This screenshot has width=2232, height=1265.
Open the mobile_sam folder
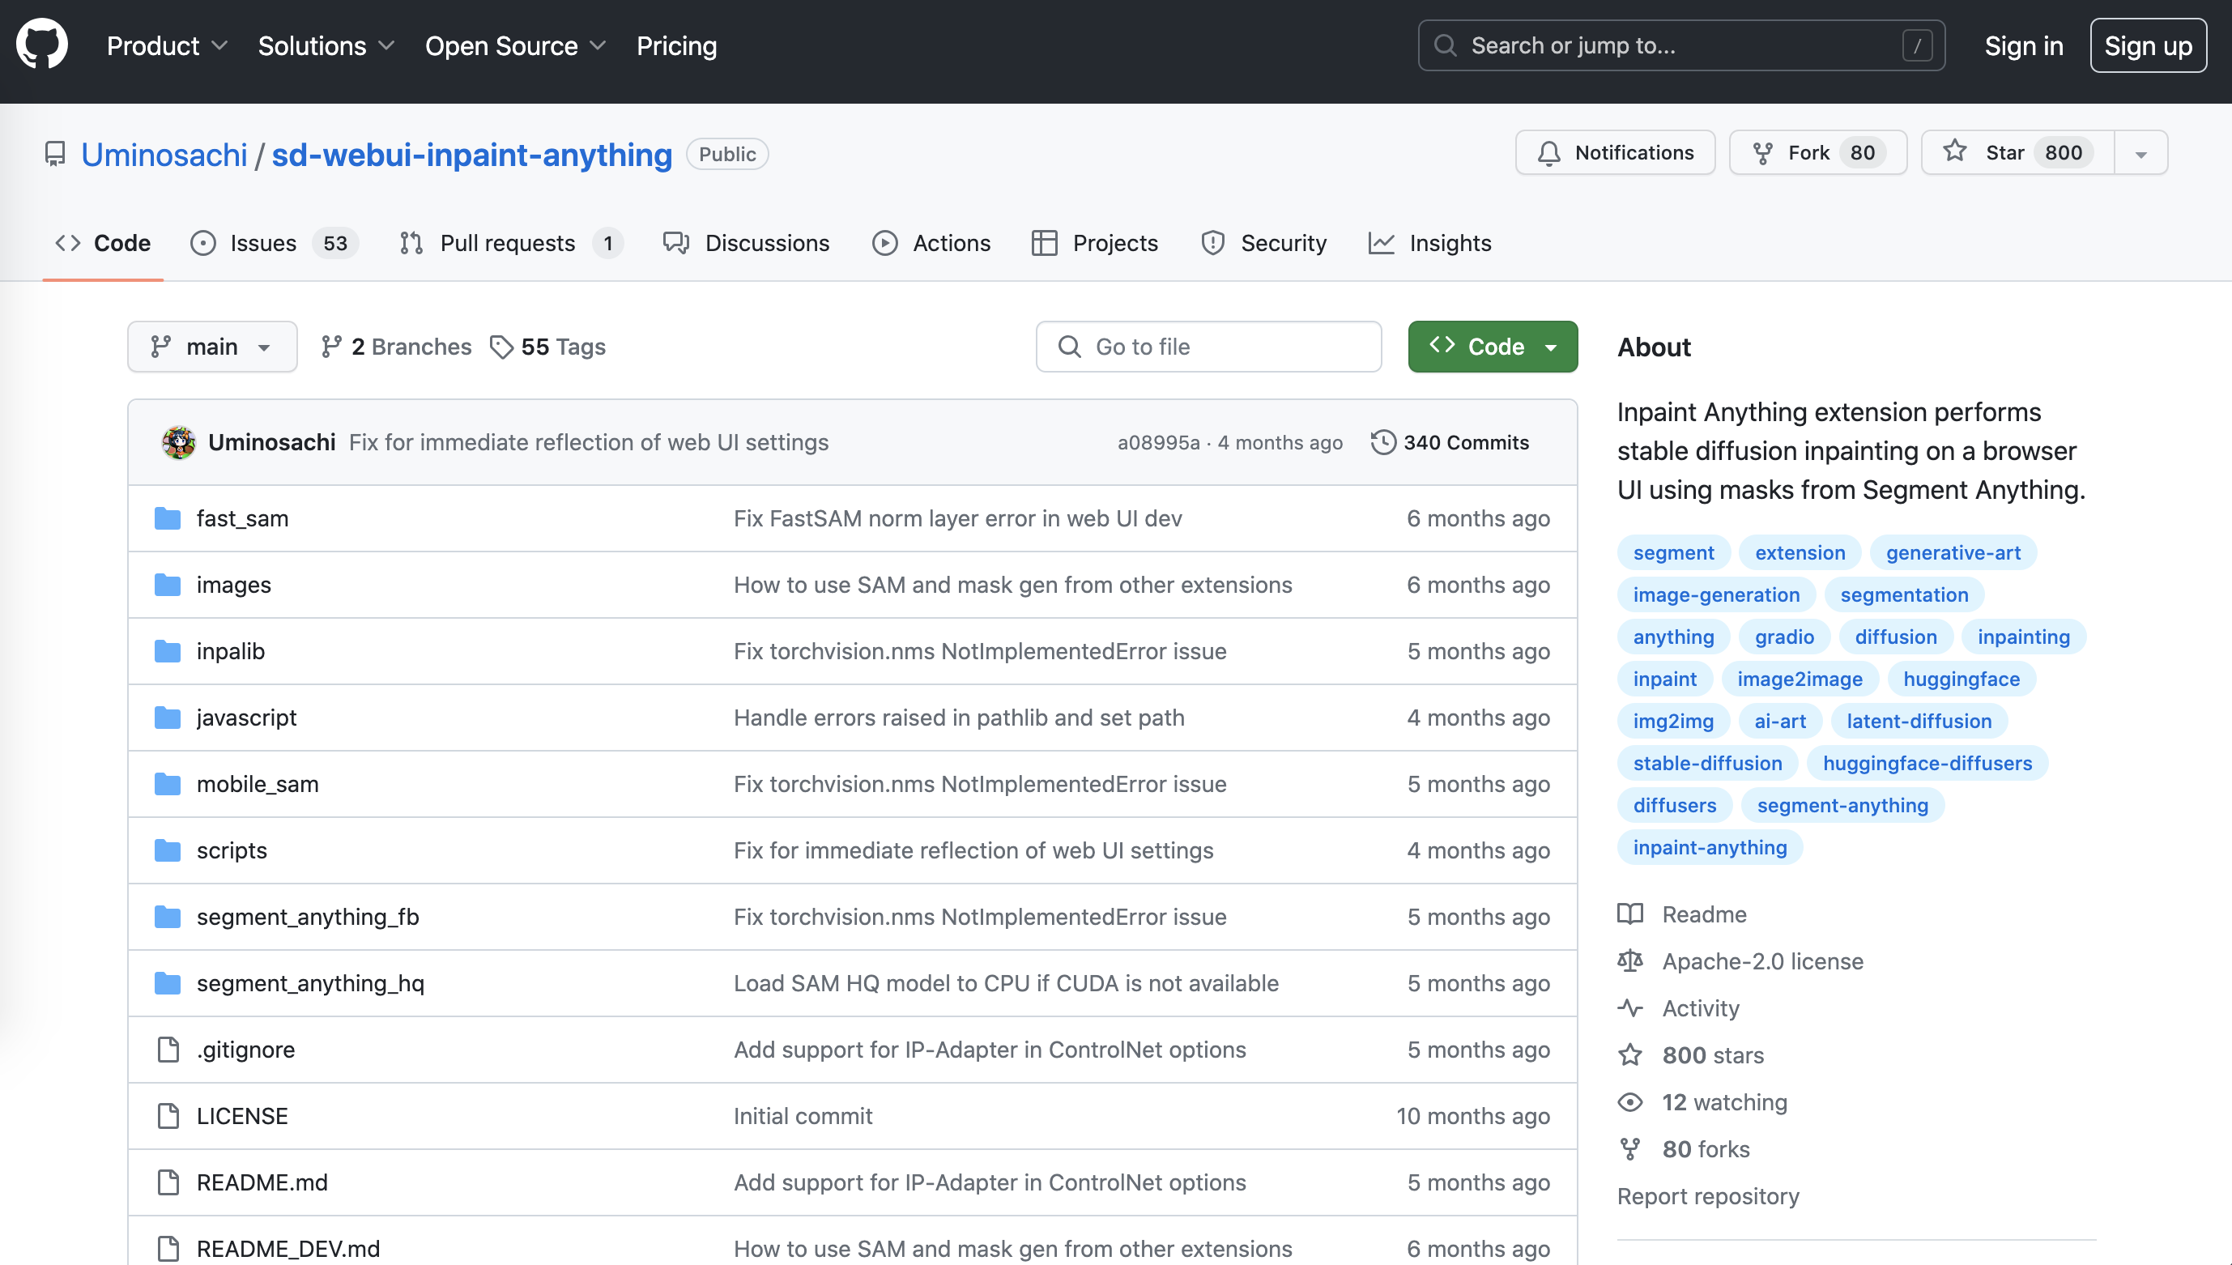coord(258,784)
